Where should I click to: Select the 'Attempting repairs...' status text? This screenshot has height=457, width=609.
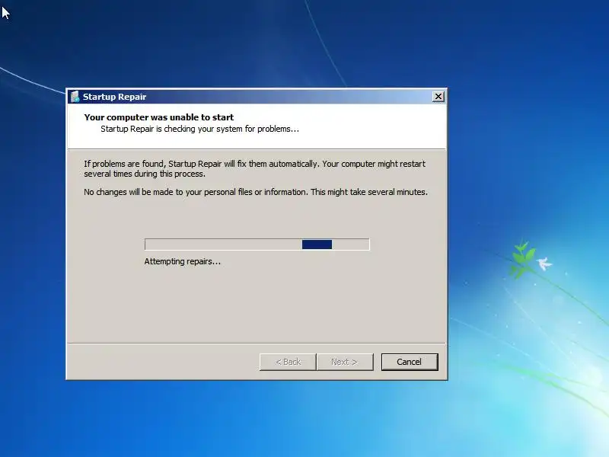coord(182,261)
